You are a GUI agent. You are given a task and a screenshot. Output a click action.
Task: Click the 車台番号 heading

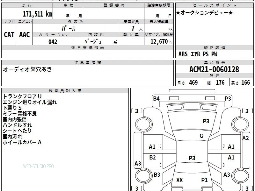point(214,62)
